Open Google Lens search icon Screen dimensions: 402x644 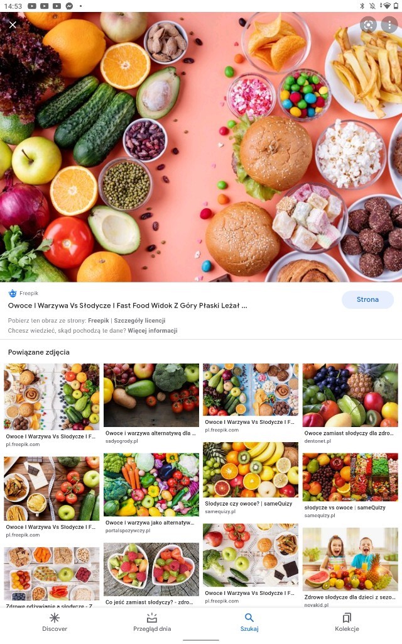(368, 25)
